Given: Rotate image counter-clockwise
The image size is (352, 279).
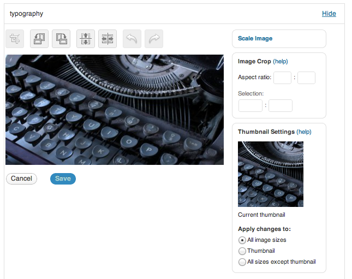Looking at the screenshot, I should pyautogui.click(x=39, y=39).
